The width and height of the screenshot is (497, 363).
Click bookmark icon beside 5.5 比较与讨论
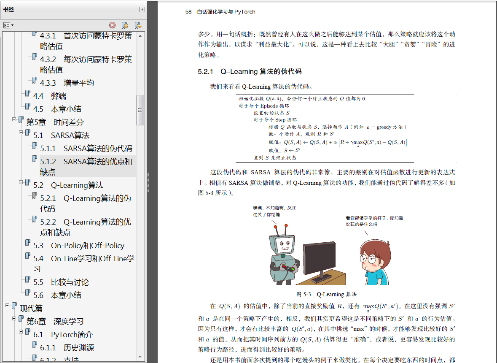(x=28, y=280)
